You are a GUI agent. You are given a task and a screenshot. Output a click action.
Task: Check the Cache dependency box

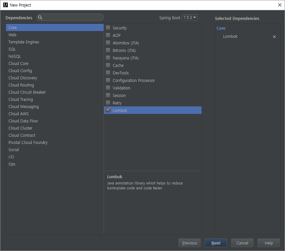108,65
